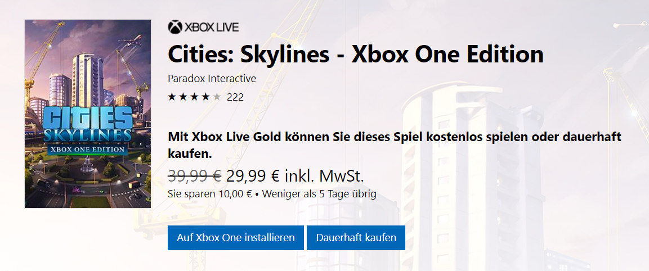Click the XBOX ONE EDITION banner on cover
Viewport: 649px width, 271px height.
[x=88, y=148]
